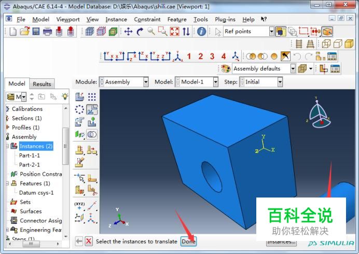Click the Auto-Fit View icon

click(x=174, y=31)
